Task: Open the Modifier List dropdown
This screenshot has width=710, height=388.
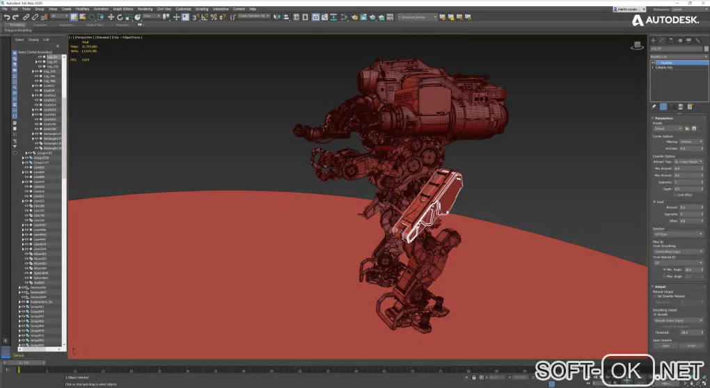Action: pos(679,56)
